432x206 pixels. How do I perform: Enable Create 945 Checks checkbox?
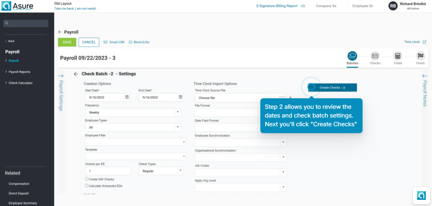point(87,179)
